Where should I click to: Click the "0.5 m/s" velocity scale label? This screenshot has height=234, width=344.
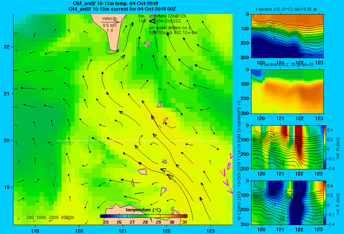pos(110,25)
